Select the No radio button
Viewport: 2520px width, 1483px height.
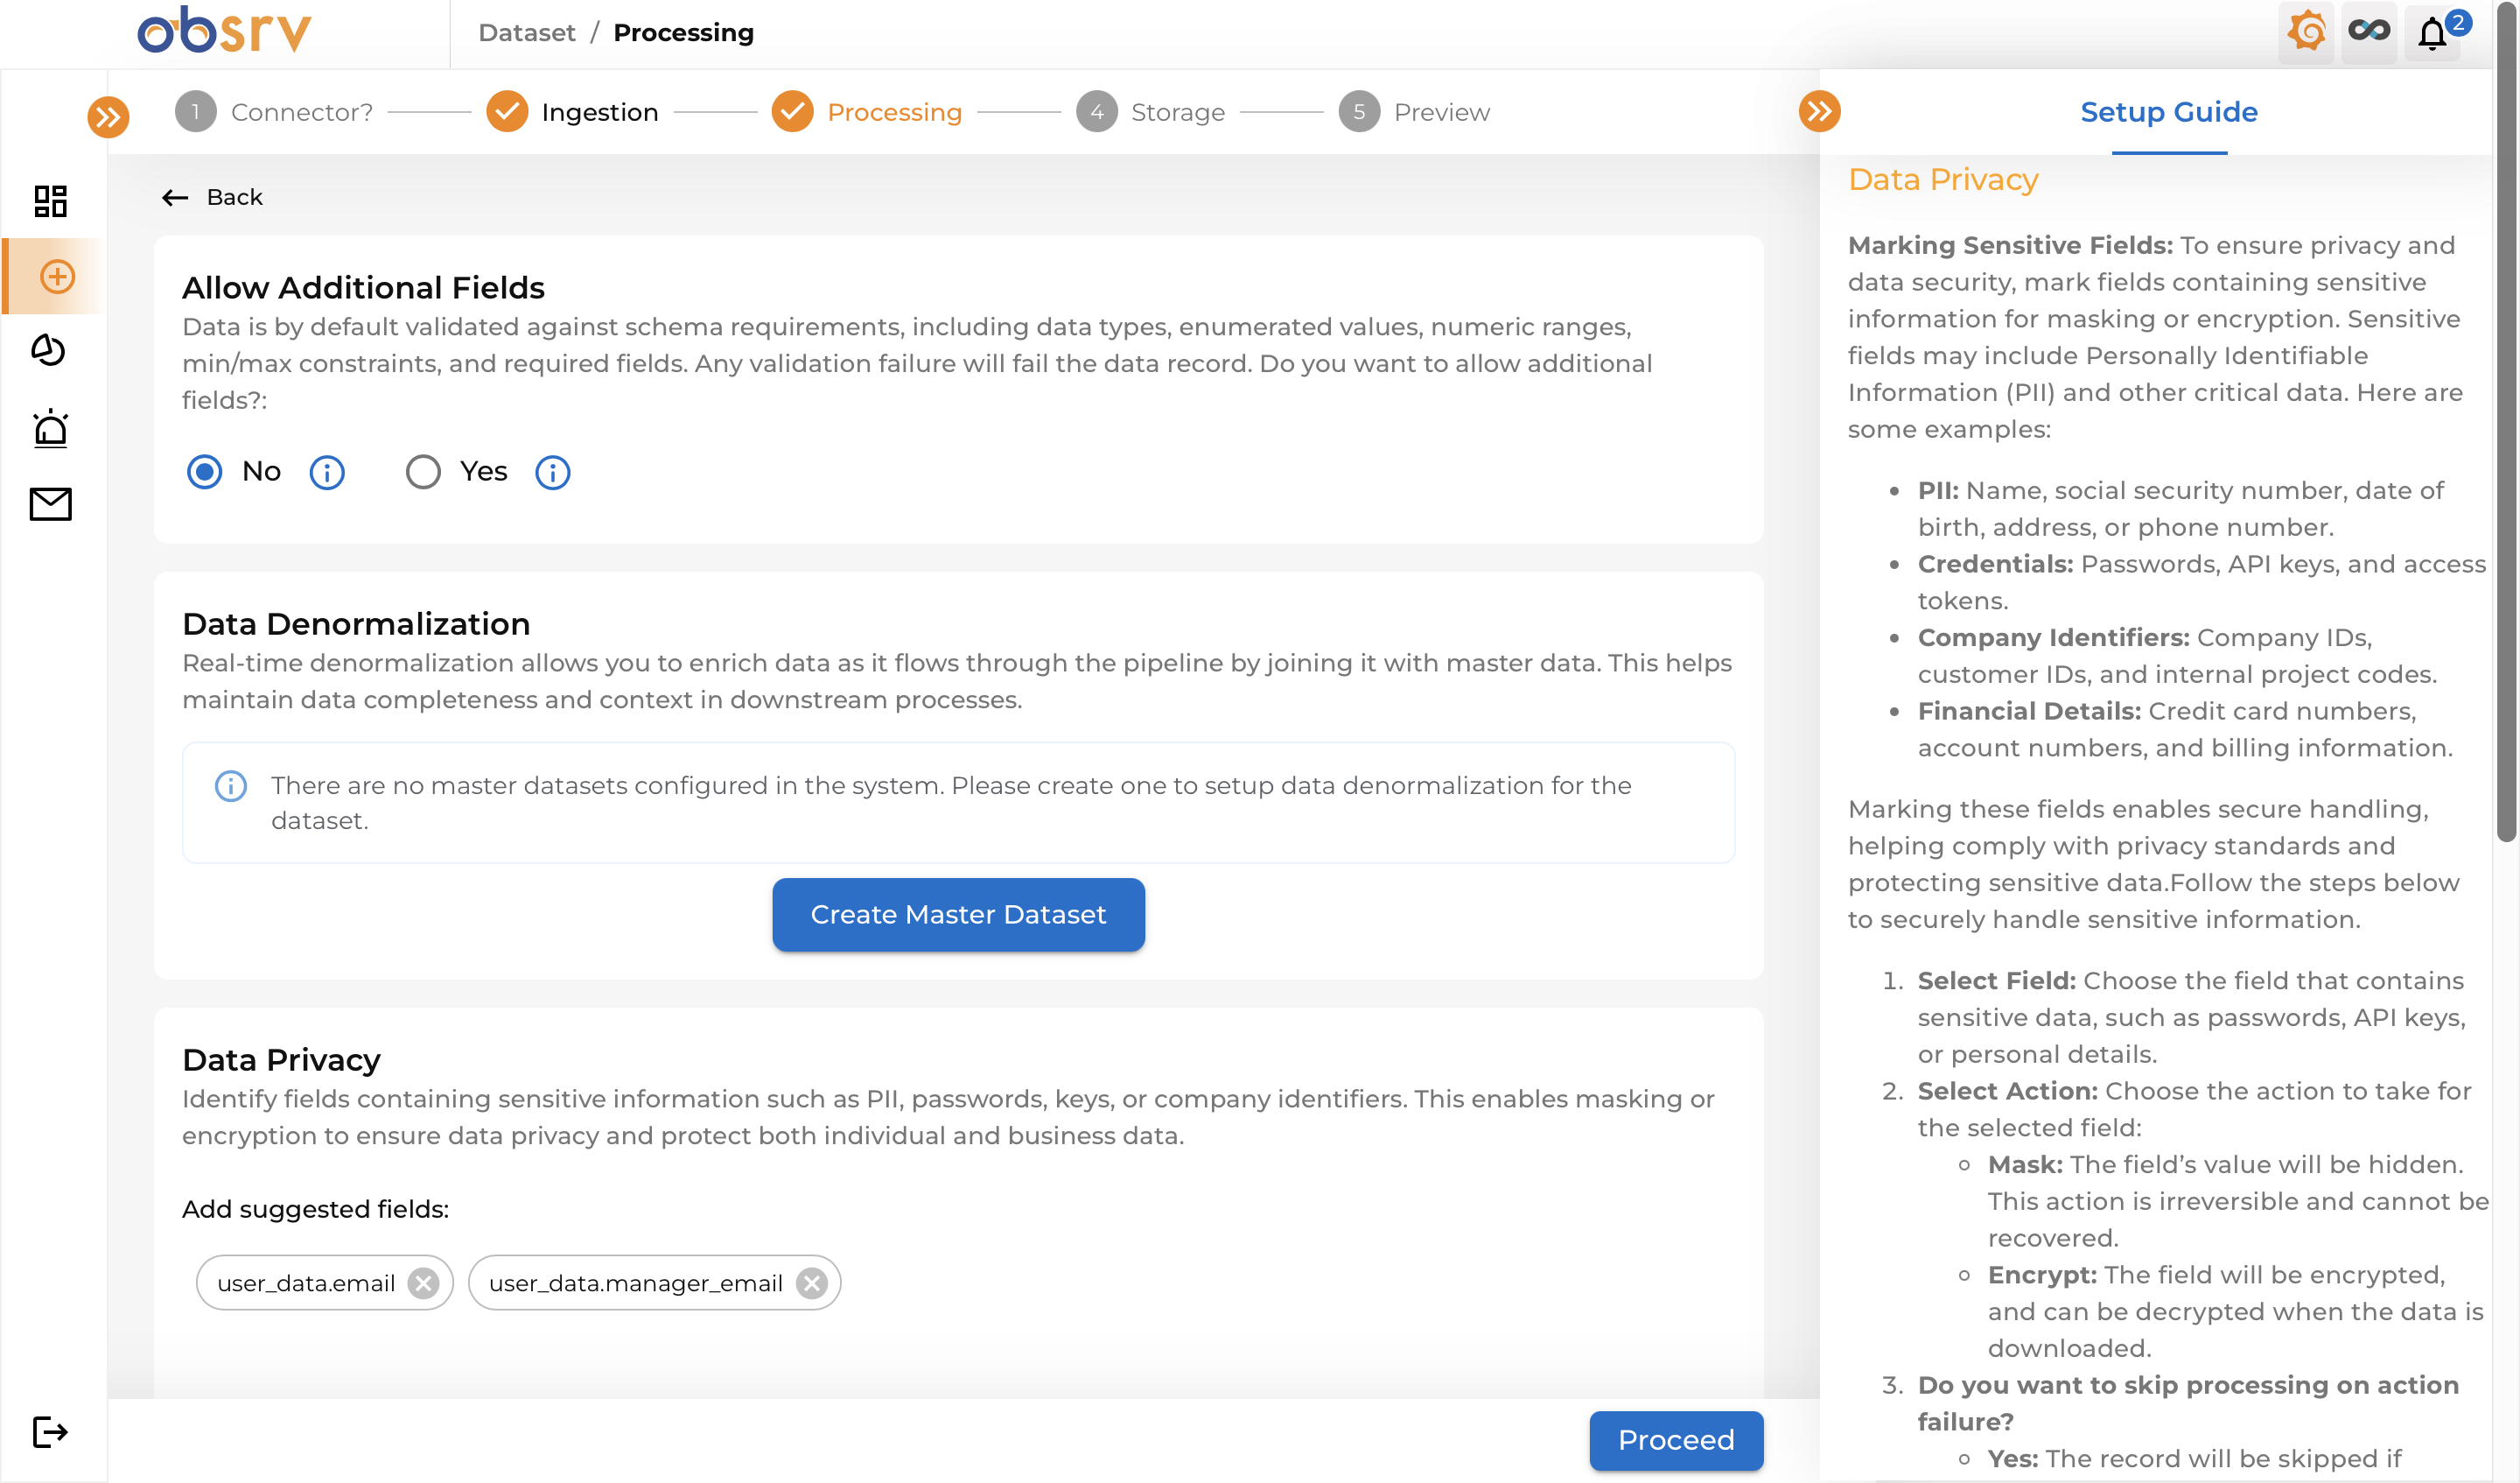(204, 471)
